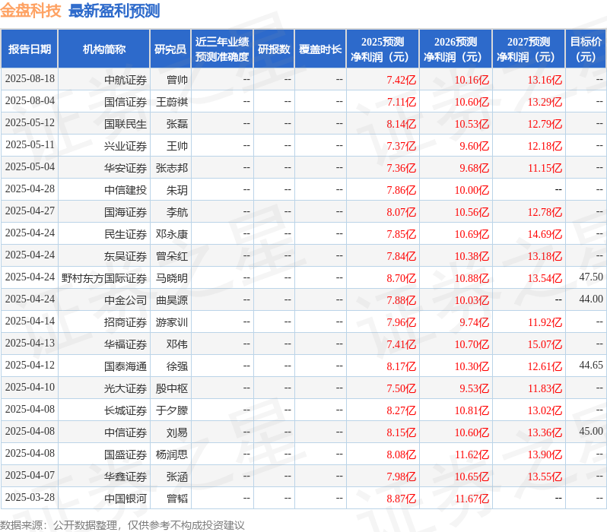Select date cell 2025-05-11

tap(30, 145)
